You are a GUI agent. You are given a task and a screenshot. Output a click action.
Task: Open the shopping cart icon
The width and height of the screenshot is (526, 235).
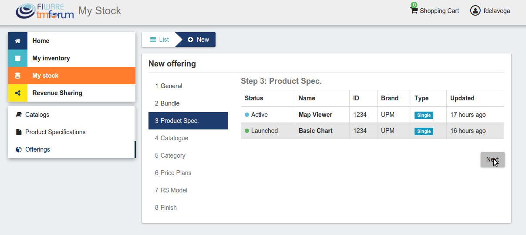click(414, 10)
